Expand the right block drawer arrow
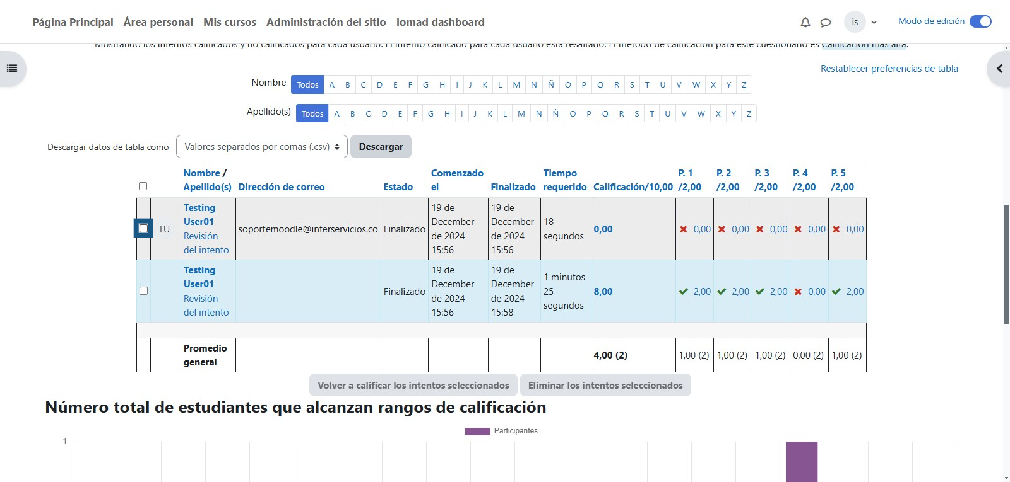This screenshot has width=1010, height=482. coord(999,69)
